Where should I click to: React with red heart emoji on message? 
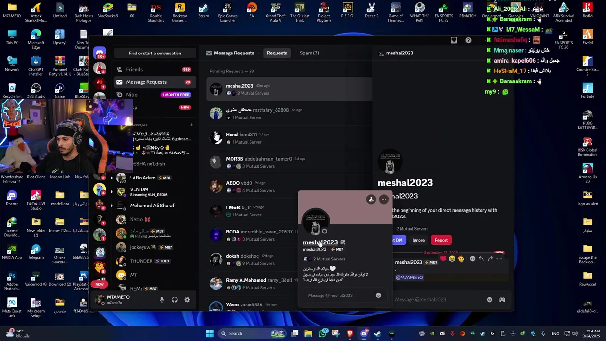[443, 259]
